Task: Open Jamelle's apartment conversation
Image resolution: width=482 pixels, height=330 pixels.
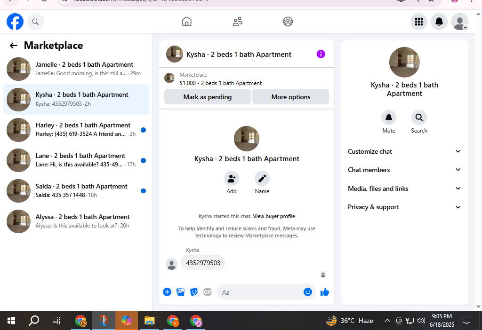Action: (76, 69)
